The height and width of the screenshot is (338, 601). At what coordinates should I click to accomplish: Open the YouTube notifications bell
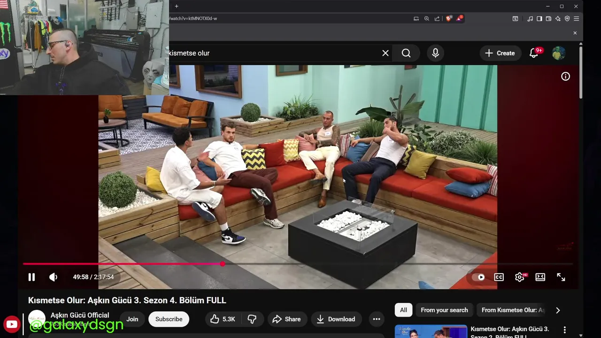[534, 53]
